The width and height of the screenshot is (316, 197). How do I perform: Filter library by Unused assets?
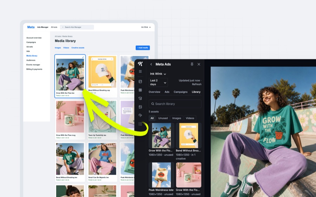(x=163, y=118)
